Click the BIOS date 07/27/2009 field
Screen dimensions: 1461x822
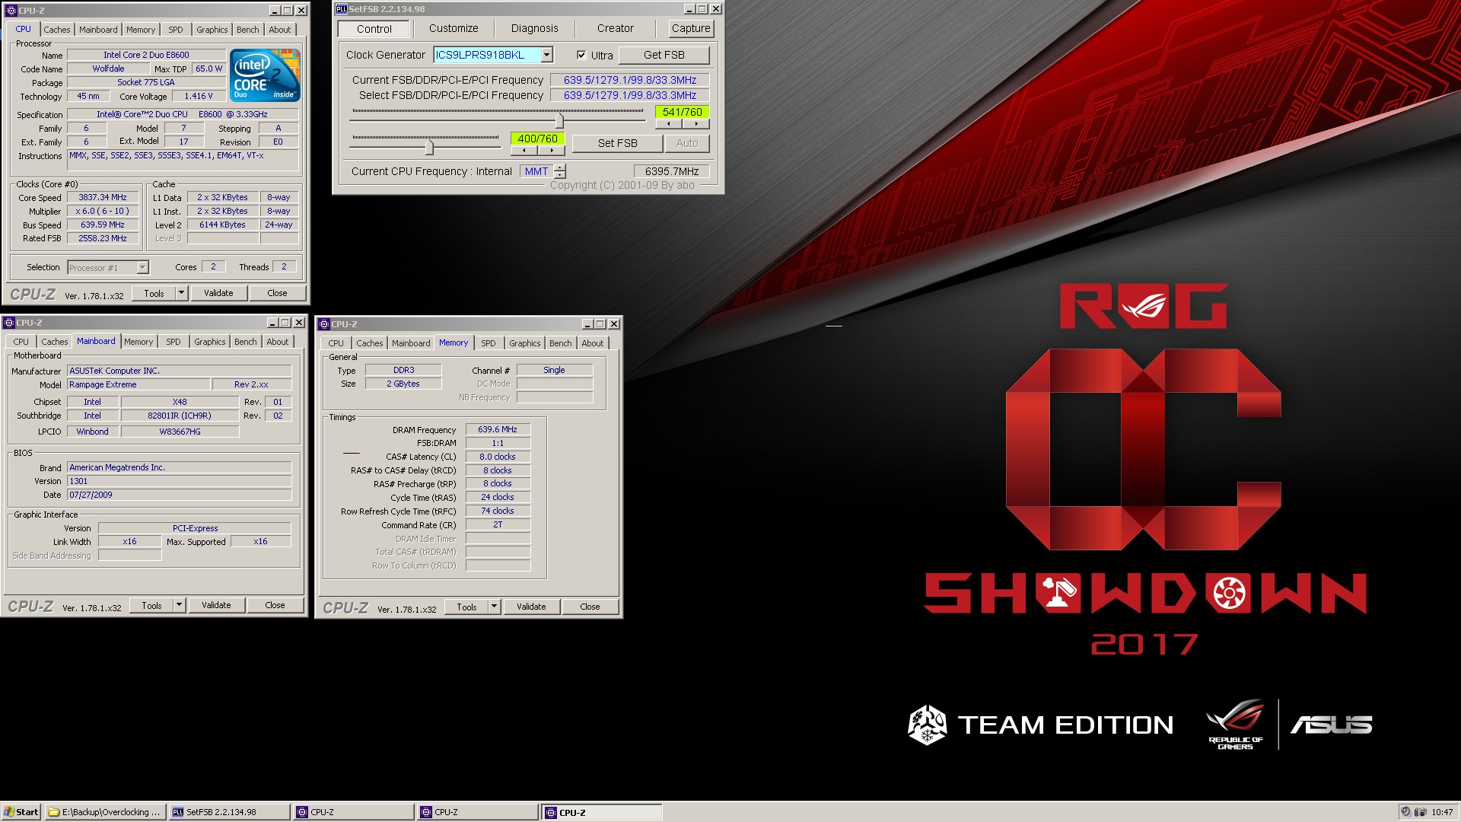(x=179, y=495)
